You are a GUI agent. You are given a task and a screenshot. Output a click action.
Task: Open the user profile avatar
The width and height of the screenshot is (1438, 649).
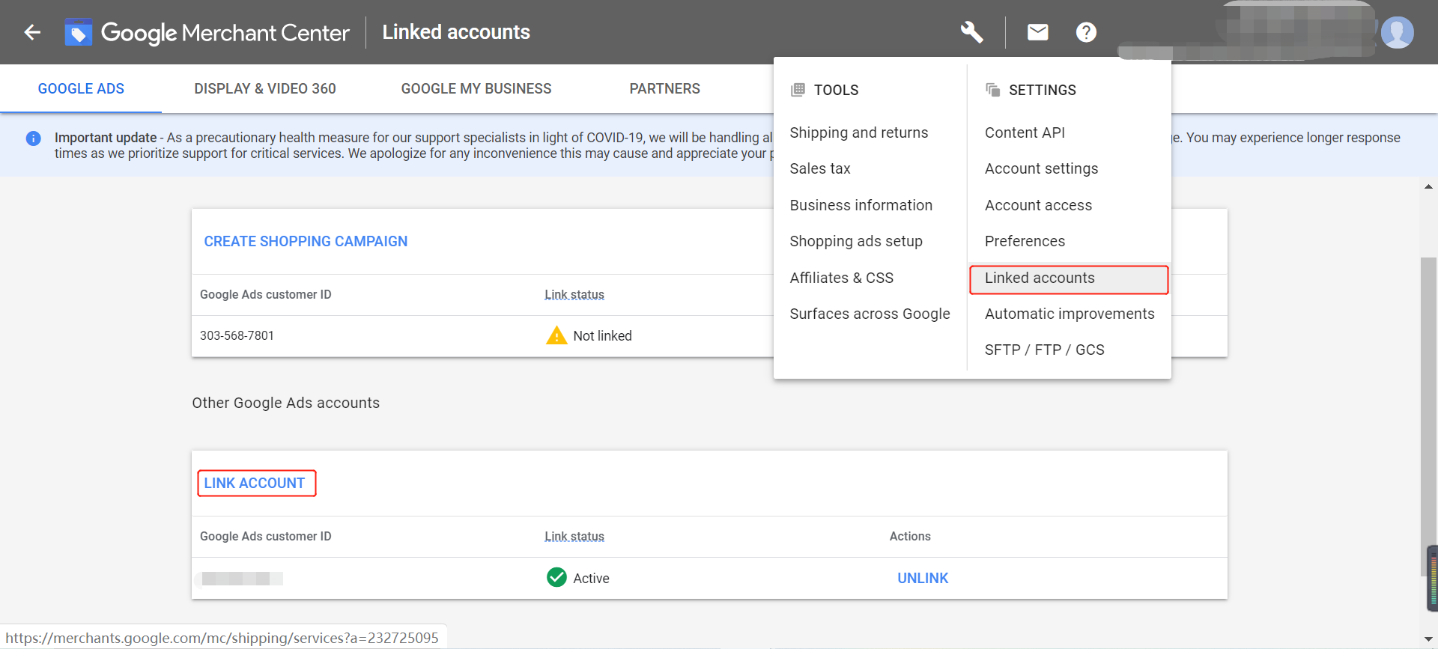point(1397,32)
